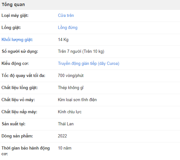Open the 'Cửa trên' link
This screenshot has height=160, width=180.
(x=66, y=15)
